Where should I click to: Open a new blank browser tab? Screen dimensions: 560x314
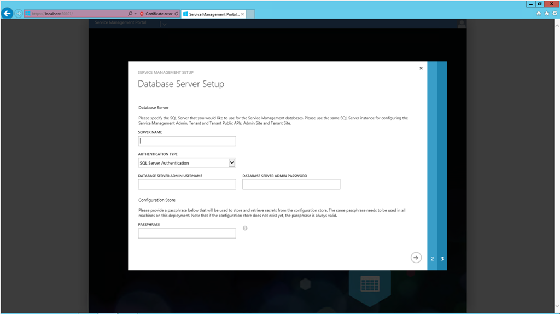pyautogui.click(x=250, y=14)
